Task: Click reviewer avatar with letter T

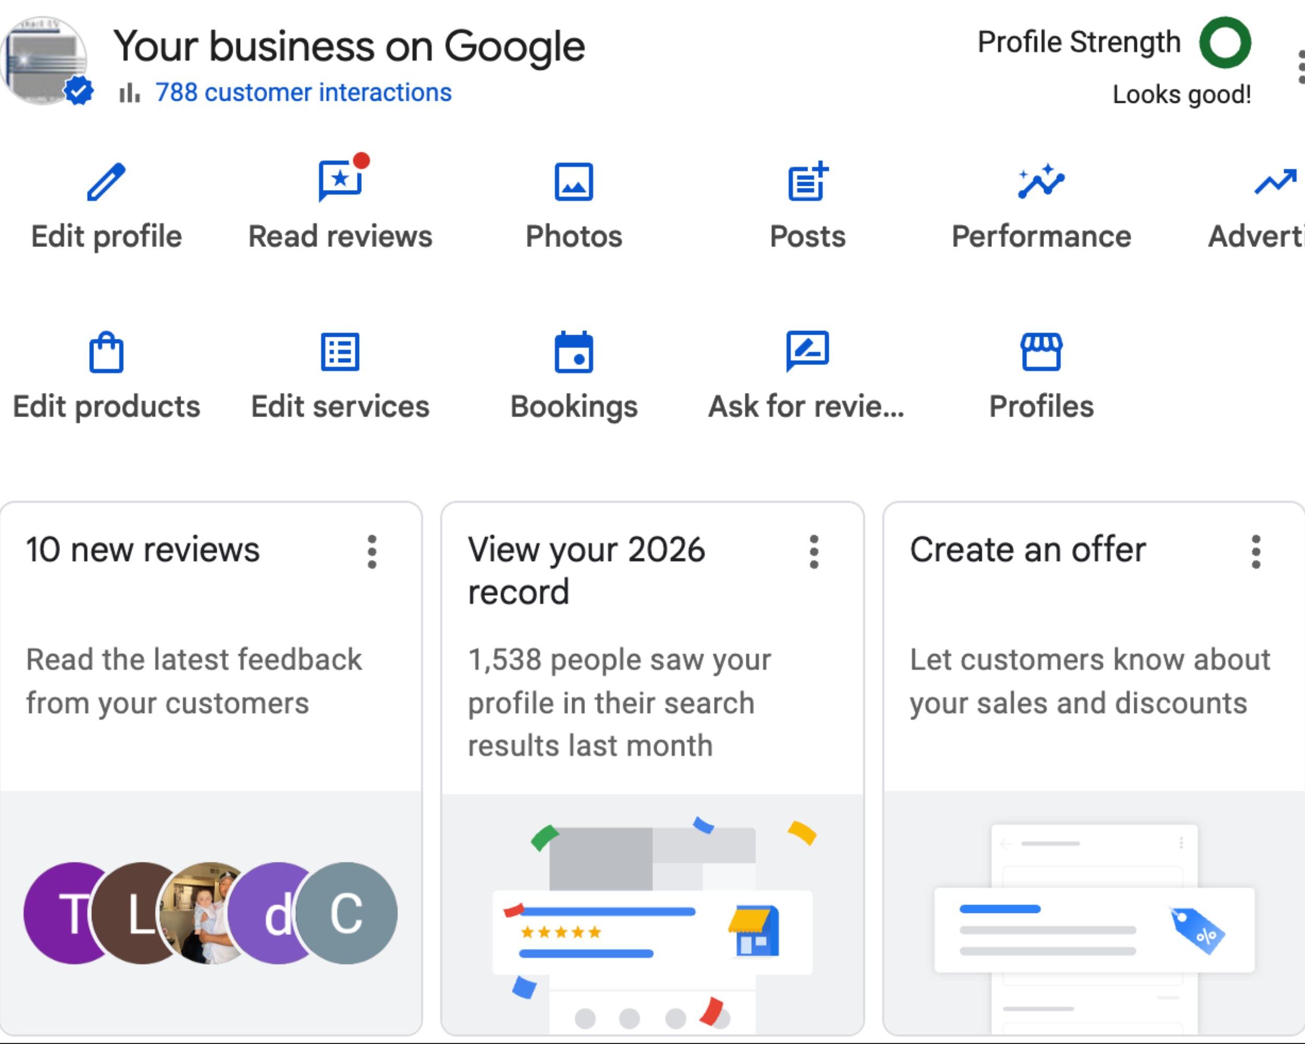Action: [57, 912]
